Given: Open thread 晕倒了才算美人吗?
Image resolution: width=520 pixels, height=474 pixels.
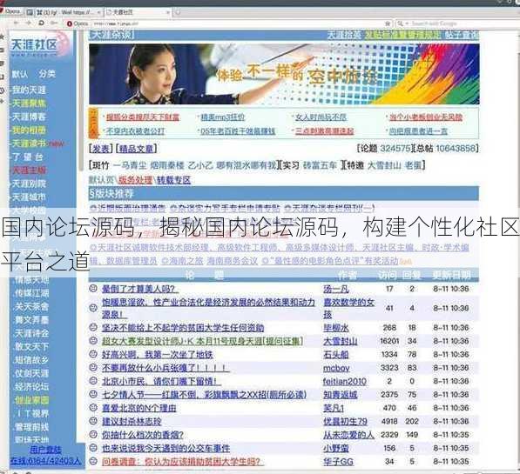Looking at the screenshot, I should [x=140, y=289].
